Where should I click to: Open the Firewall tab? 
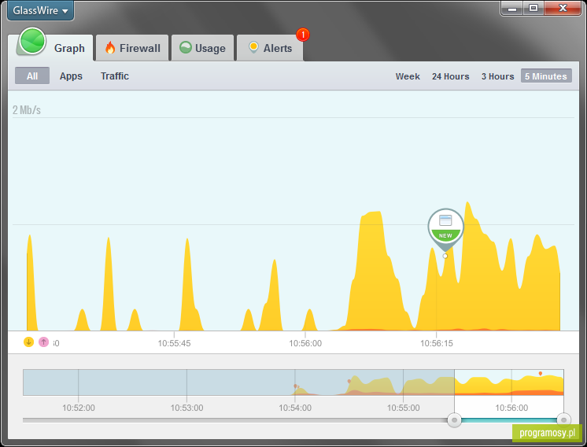point(132,48)
